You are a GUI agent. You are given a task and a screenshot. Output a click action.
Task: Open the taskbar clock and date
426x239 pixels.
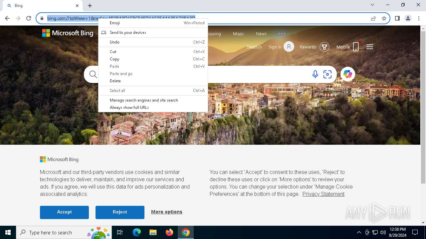pyautogui.click(x=398, y=232)
